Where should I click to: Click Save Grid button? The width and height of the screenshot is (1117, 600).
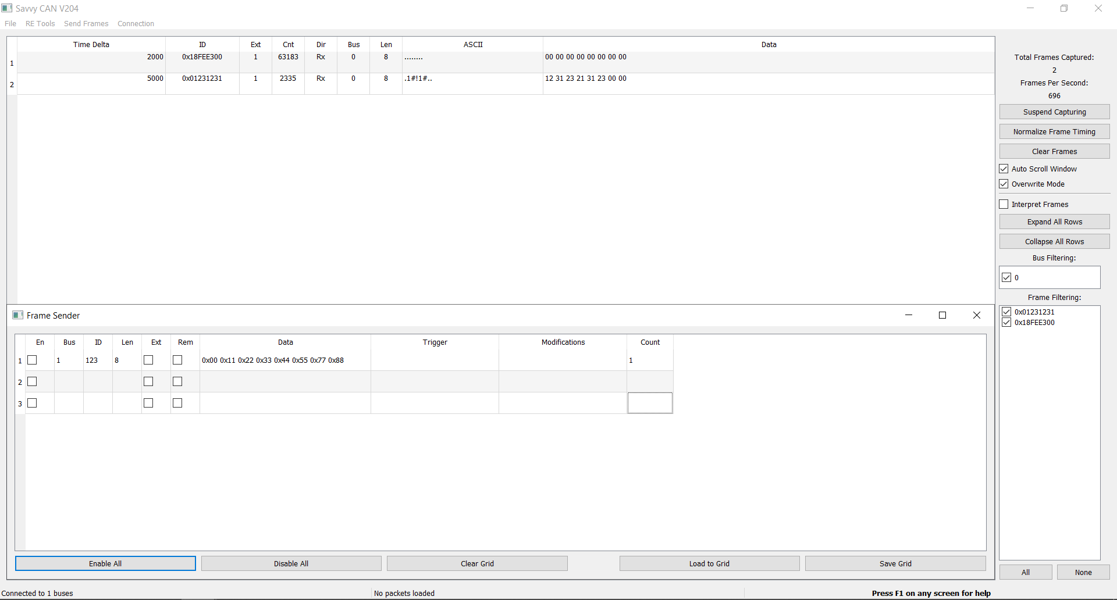[x=895, y=563]
